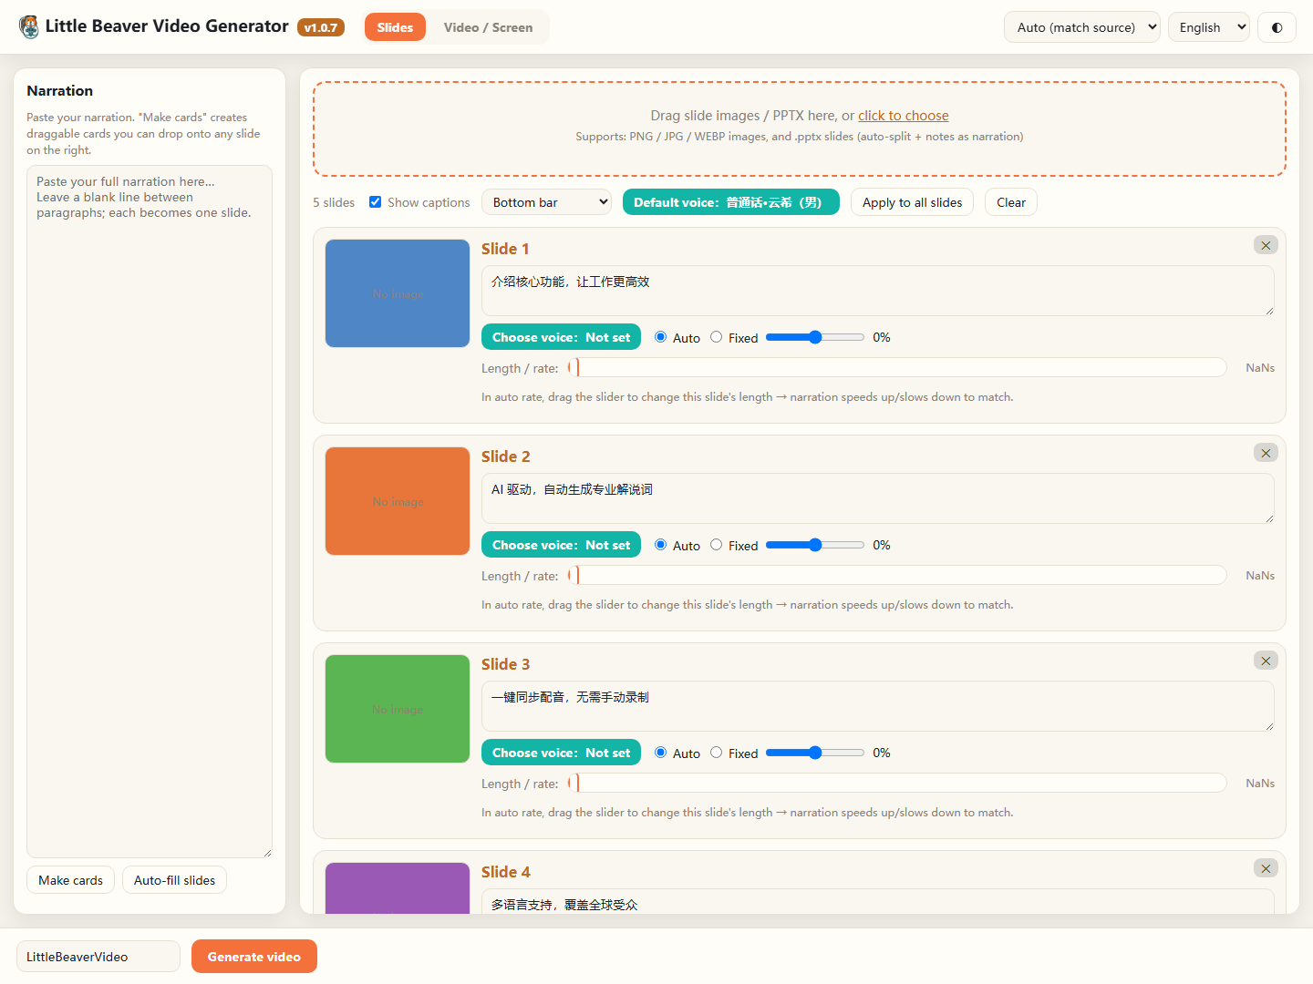
Task: Click the 0% rate value of Slide 1
Action: (882, 337)
